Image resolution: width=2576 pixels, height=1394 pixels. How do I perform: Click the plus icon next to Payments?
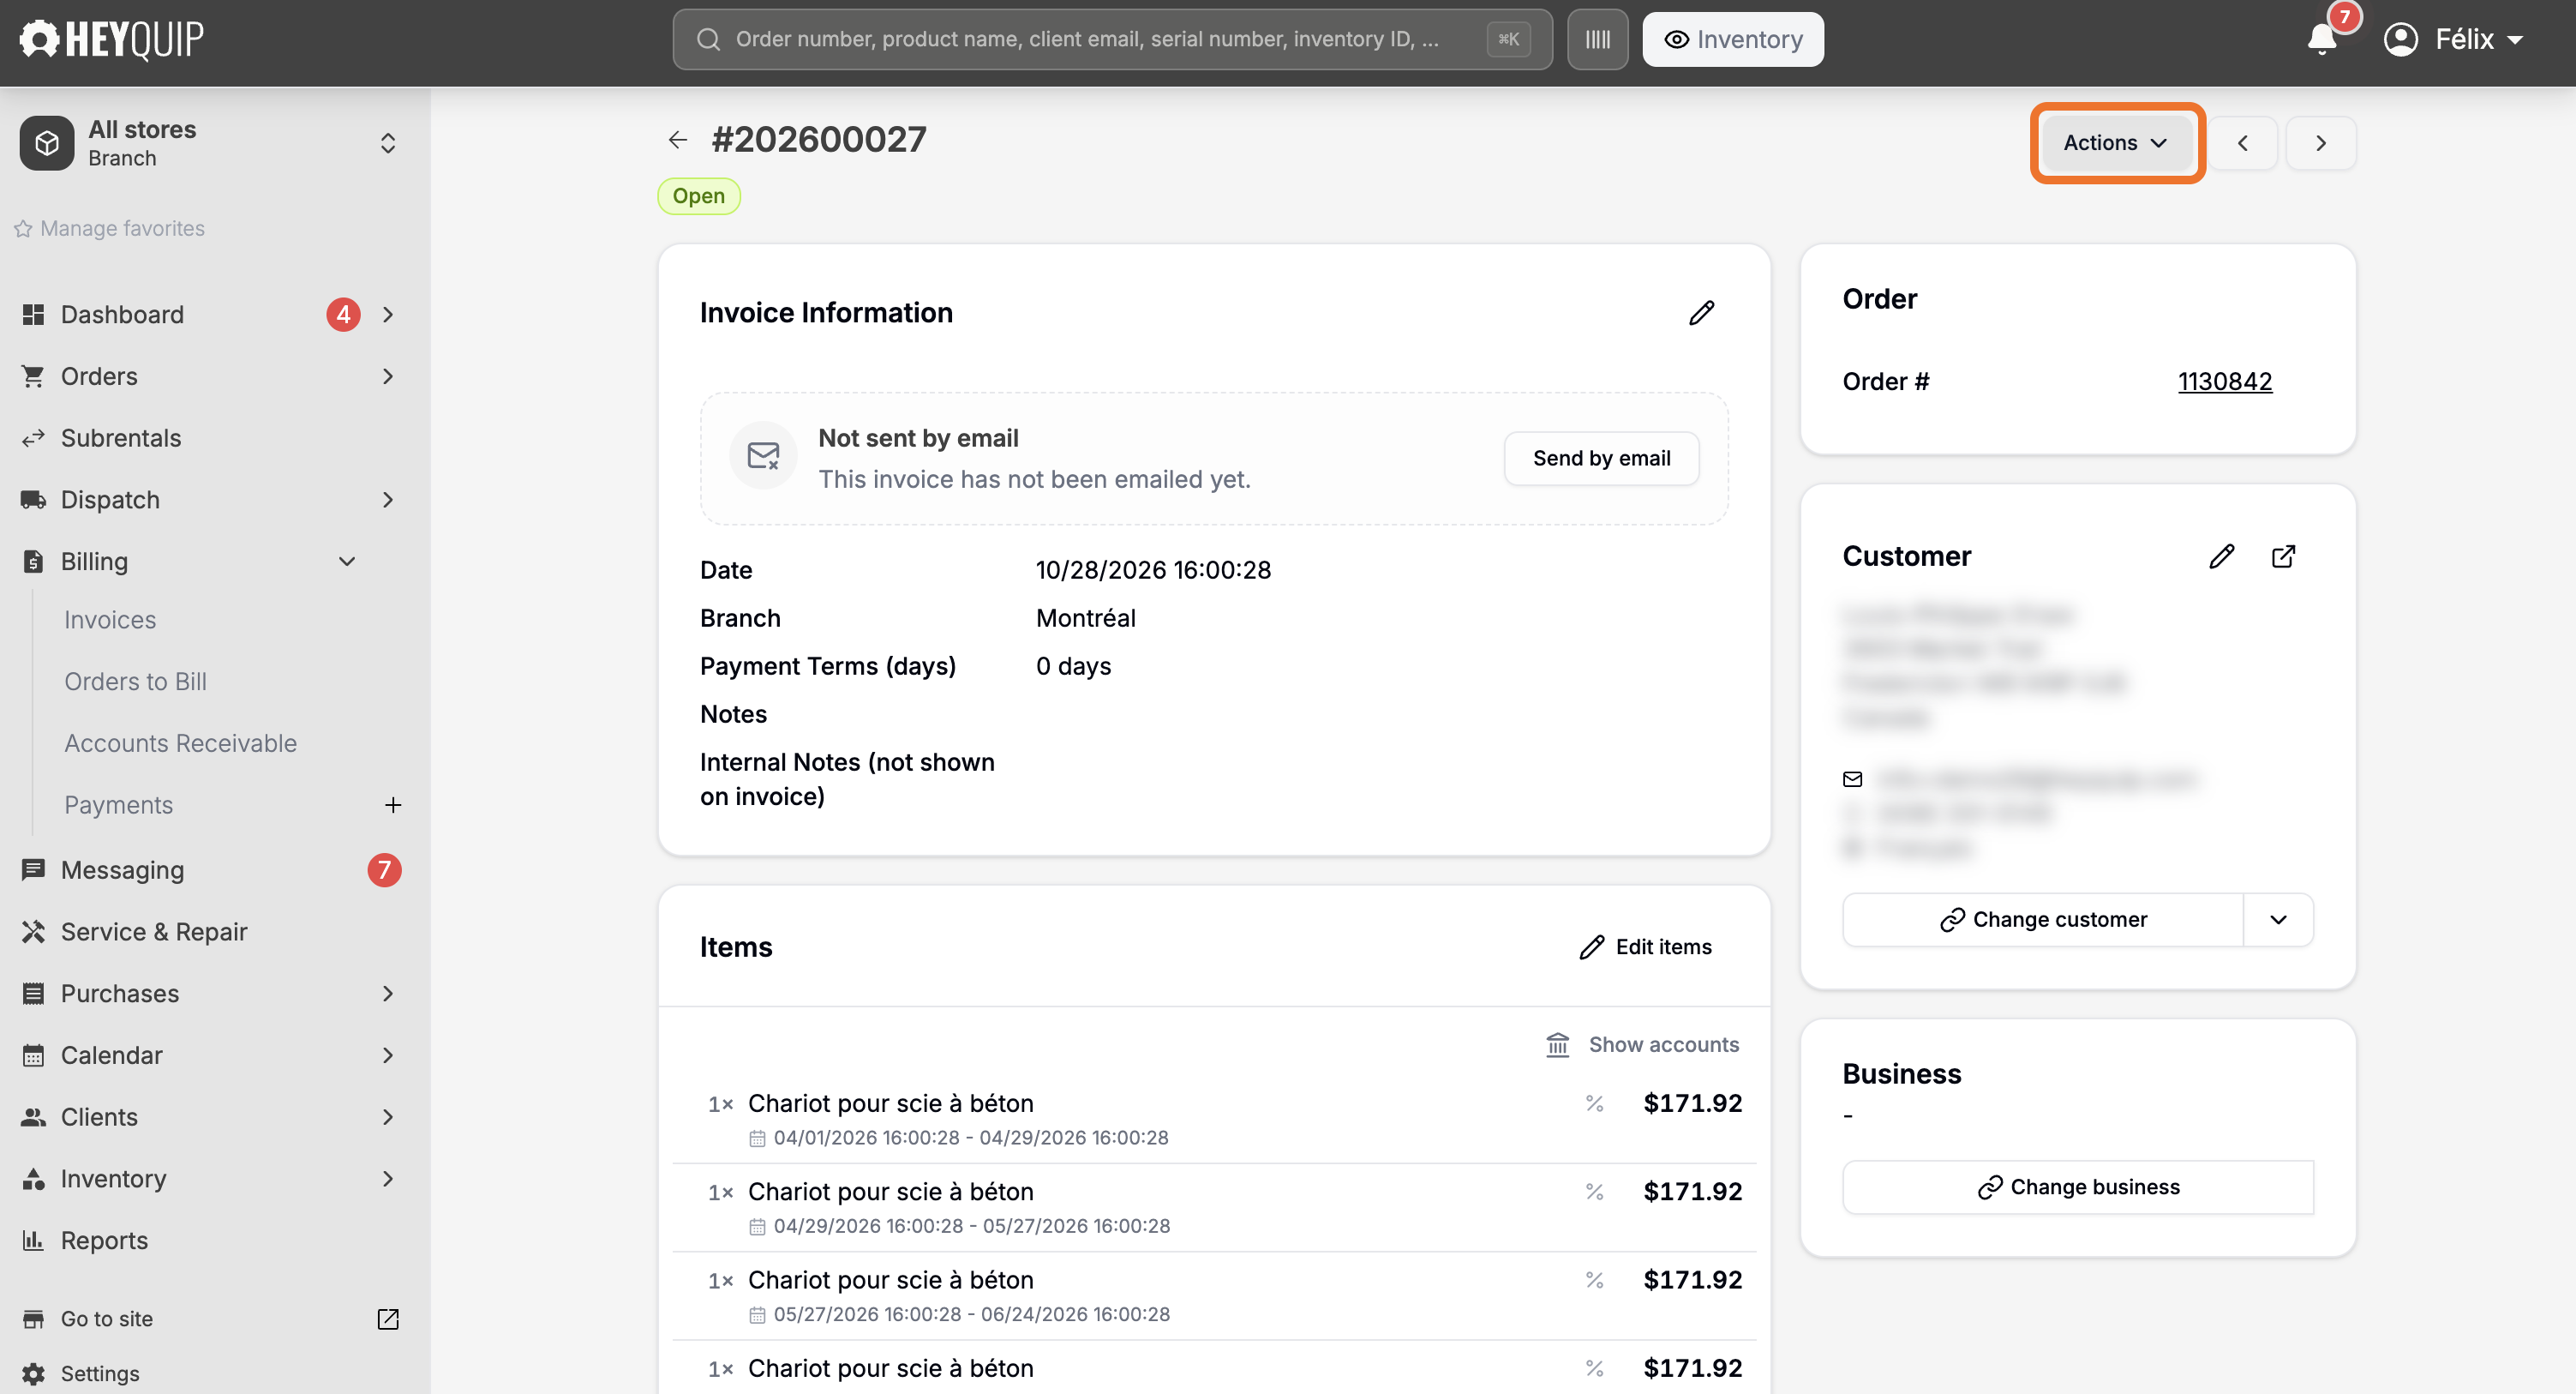[x=393, y=804]
